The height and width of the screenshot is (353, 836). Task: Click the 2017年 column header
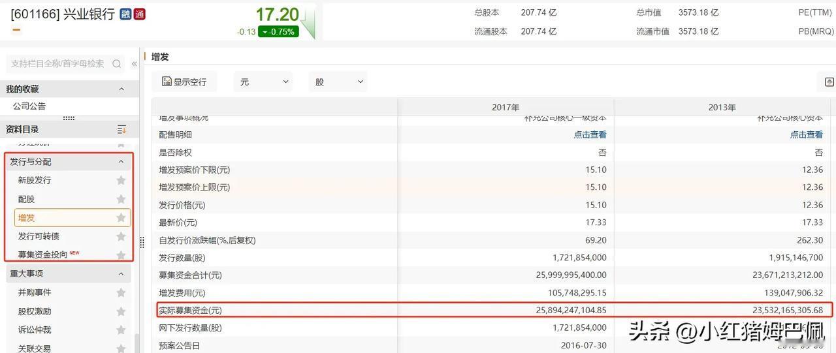pyautogui.click(x=506, y=107)
